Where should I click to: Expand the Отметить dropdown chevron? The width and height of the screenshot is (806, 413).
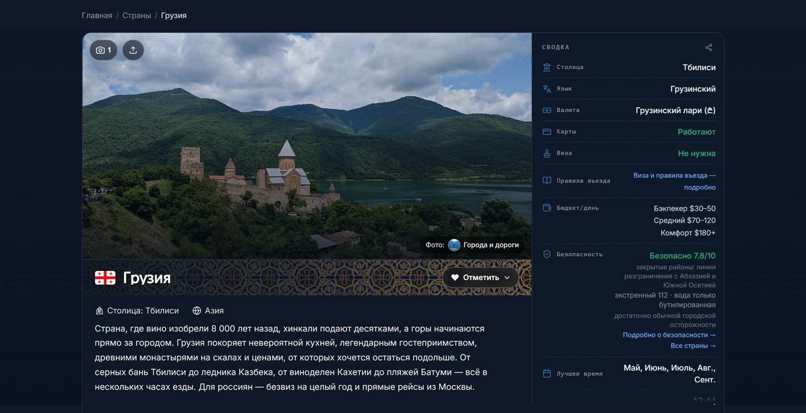(507, 278)
